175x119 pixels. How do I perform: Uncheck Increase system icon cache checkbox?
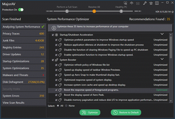click(x=56, y=85)
